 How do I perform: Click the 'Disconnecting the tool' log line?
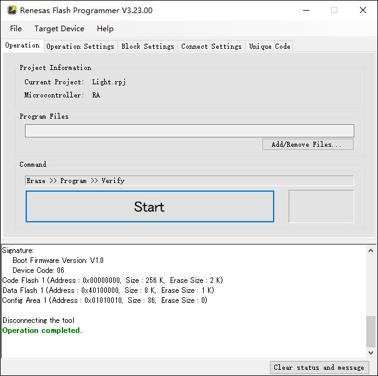(x=38, y=320)
